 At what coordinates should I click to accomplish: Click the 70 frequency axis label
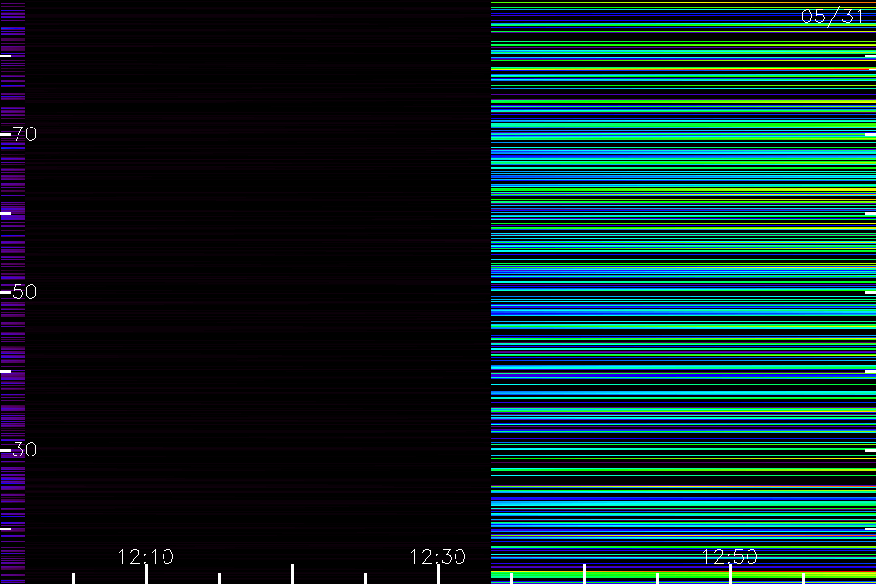24,134
